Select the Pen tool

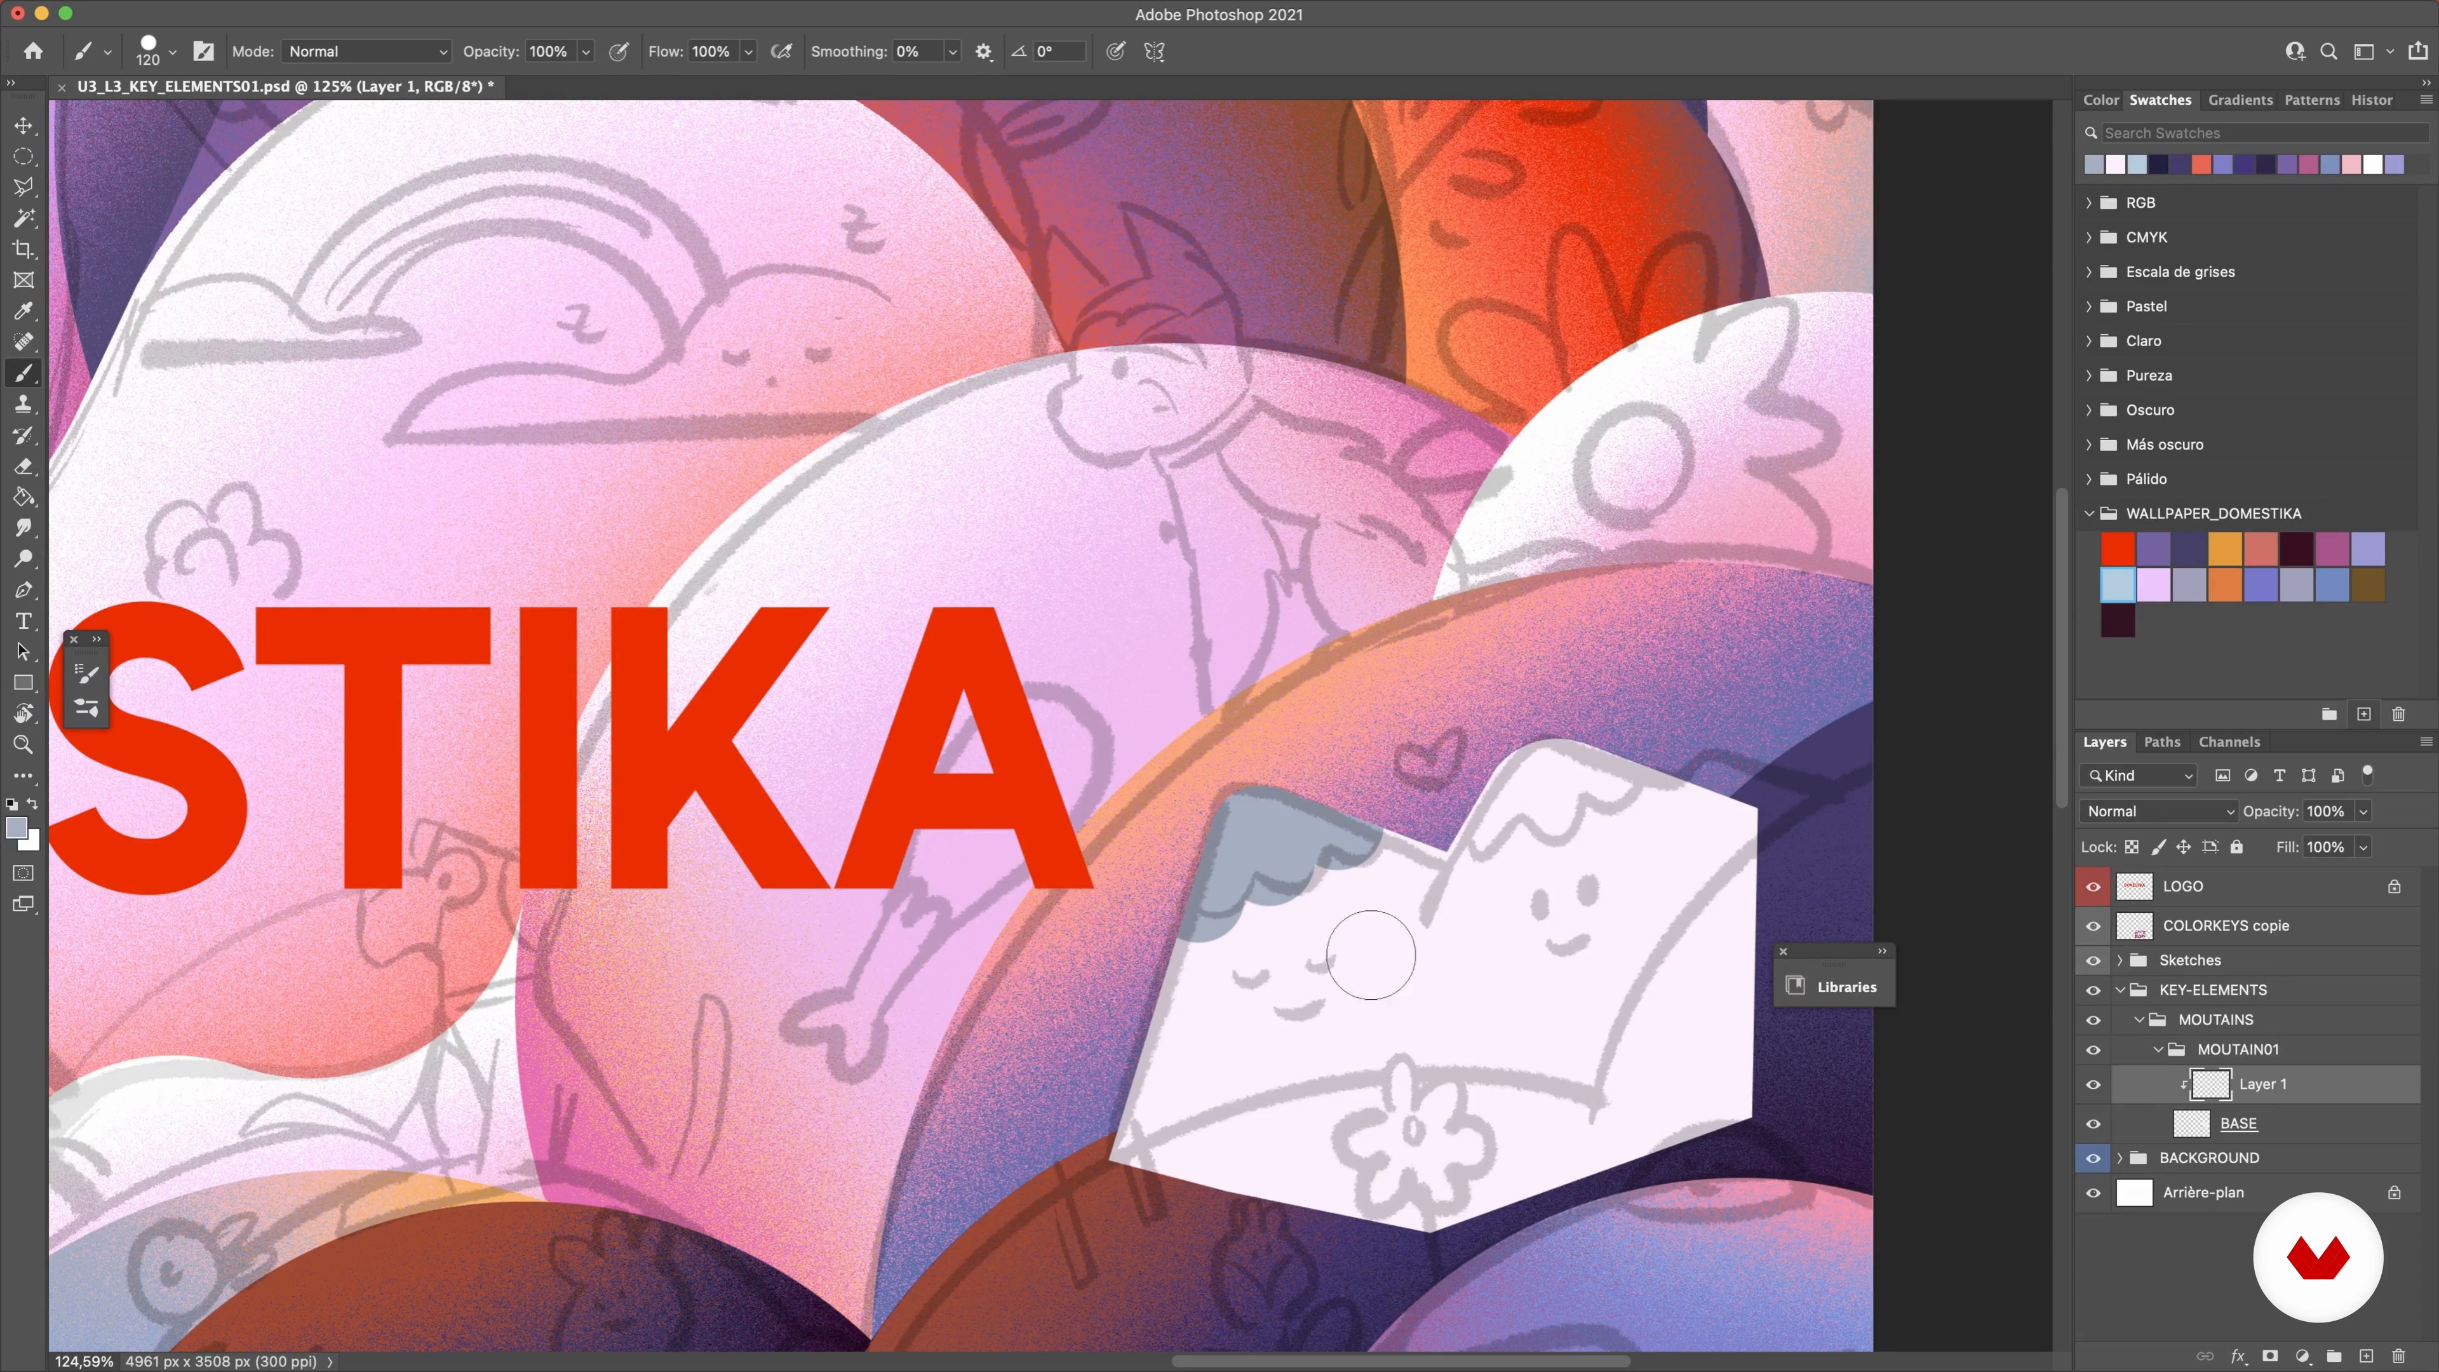[x=23, y=590]
